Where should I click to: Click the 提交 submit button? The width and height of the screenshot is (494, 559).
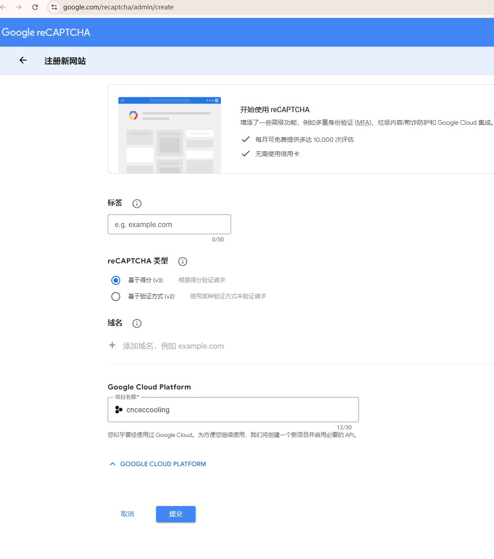coord(175,514)
